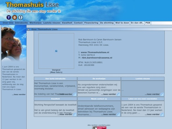Click arrow icon in Kwaliteit box
172x129 pixels.
pos(75,114)
